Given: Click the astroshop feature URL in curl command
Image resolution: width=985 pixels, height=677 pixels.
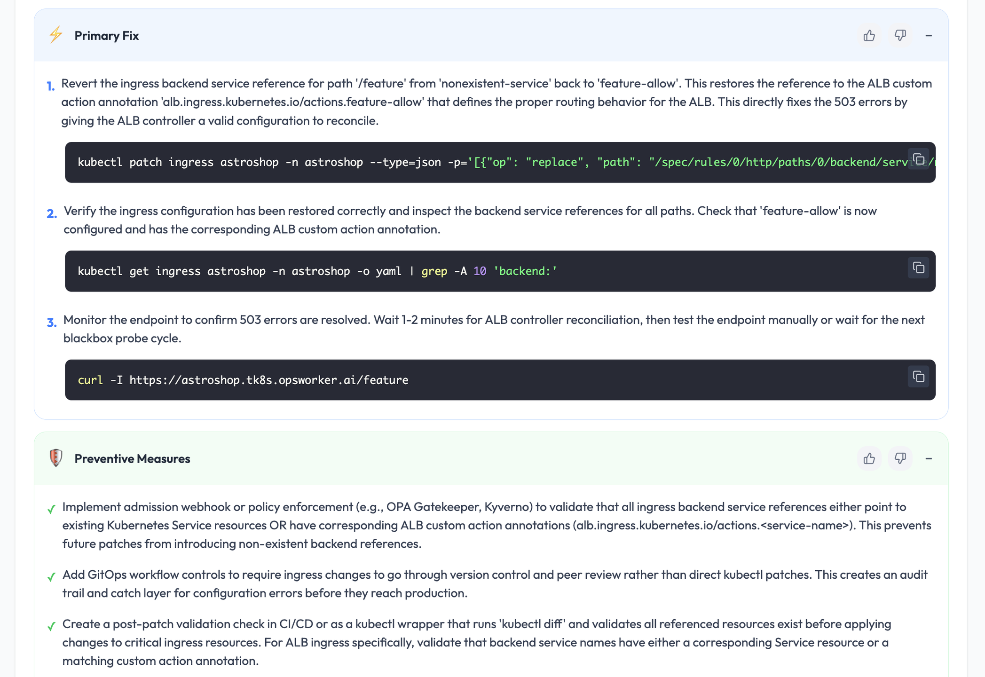Looking at the screenshot, I should tap(268, 380).
